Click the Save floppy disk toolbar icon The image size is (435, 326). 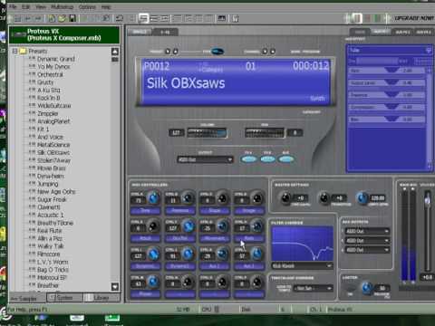tap(72, 18)
